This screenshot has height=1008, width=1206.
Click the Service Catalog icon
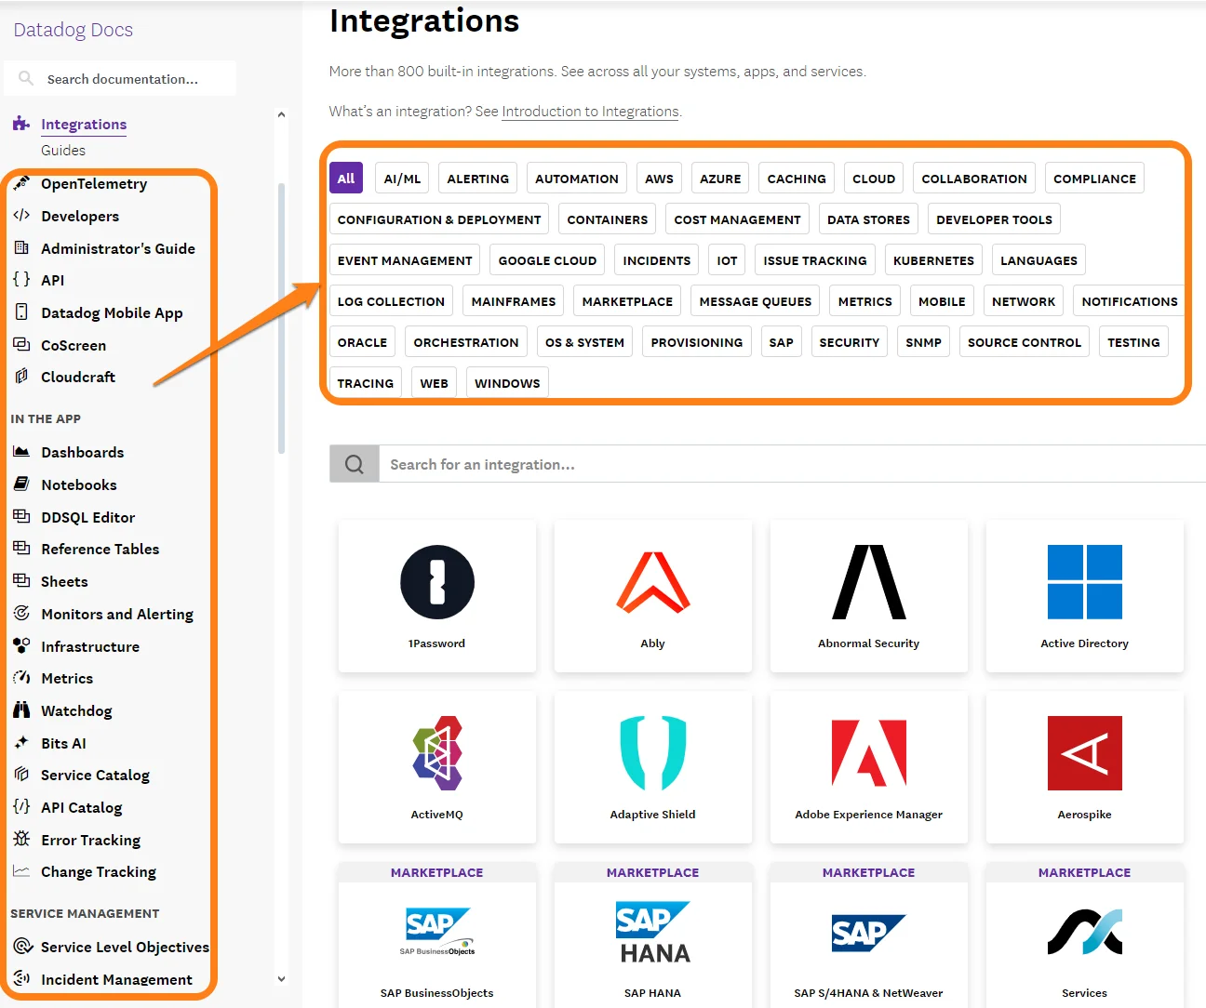[x=21, y=774]
